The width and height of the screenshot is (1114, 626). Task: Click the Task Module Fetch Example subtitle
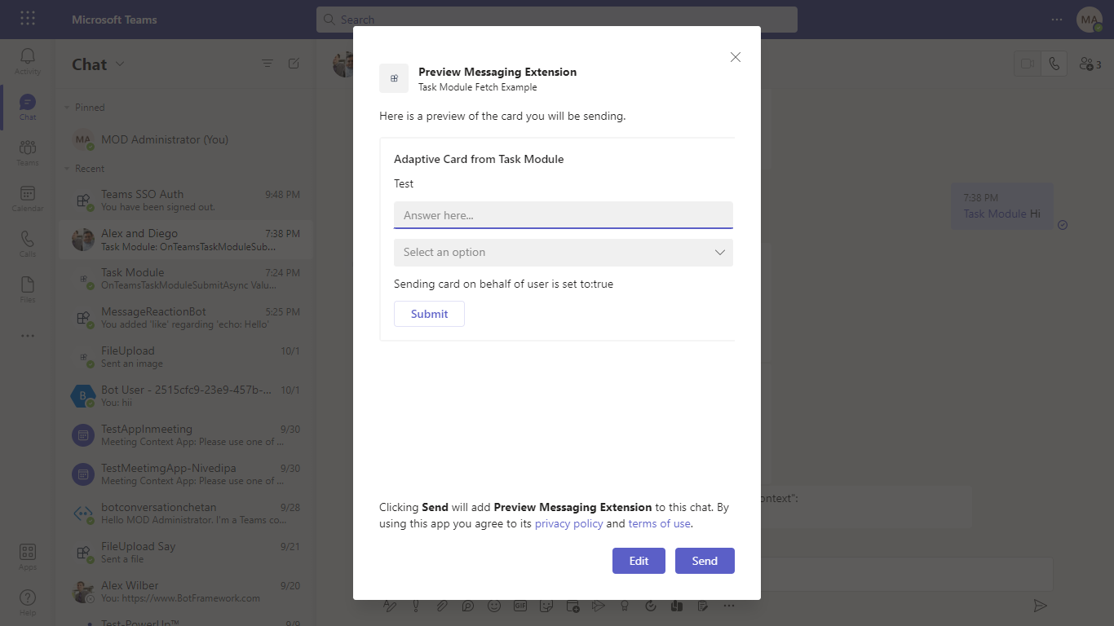(478, 87)
